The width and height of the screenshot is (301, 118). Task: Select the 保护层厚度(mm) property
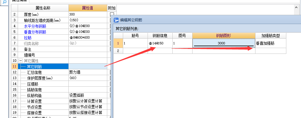[43, 78]
